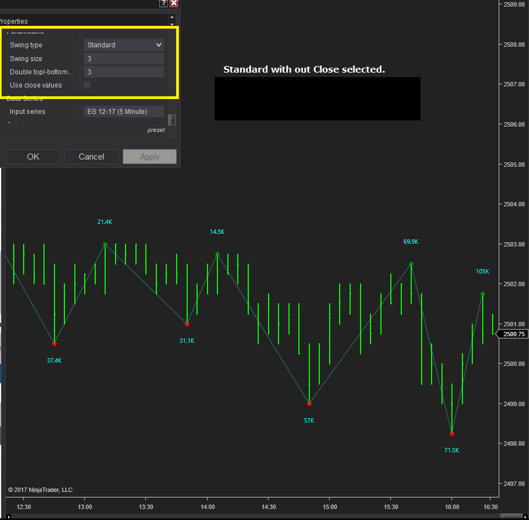Click the 57K swing low label
529x520 pixels.
[309, 420]
